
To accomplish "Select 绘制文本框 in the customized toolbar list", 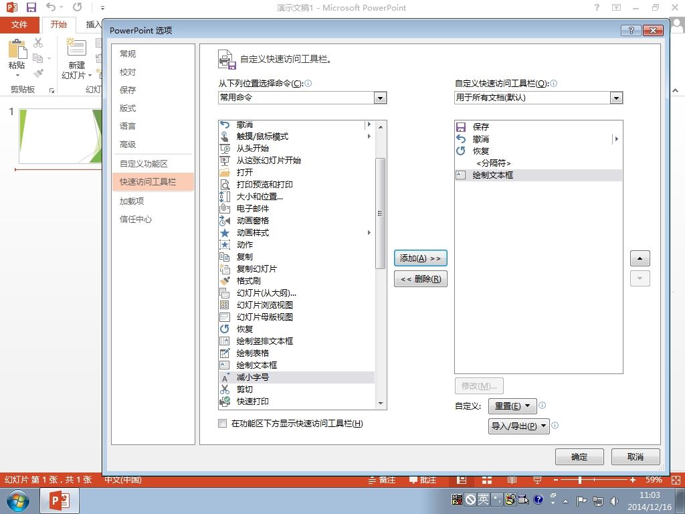I will (x=539, y=175).
